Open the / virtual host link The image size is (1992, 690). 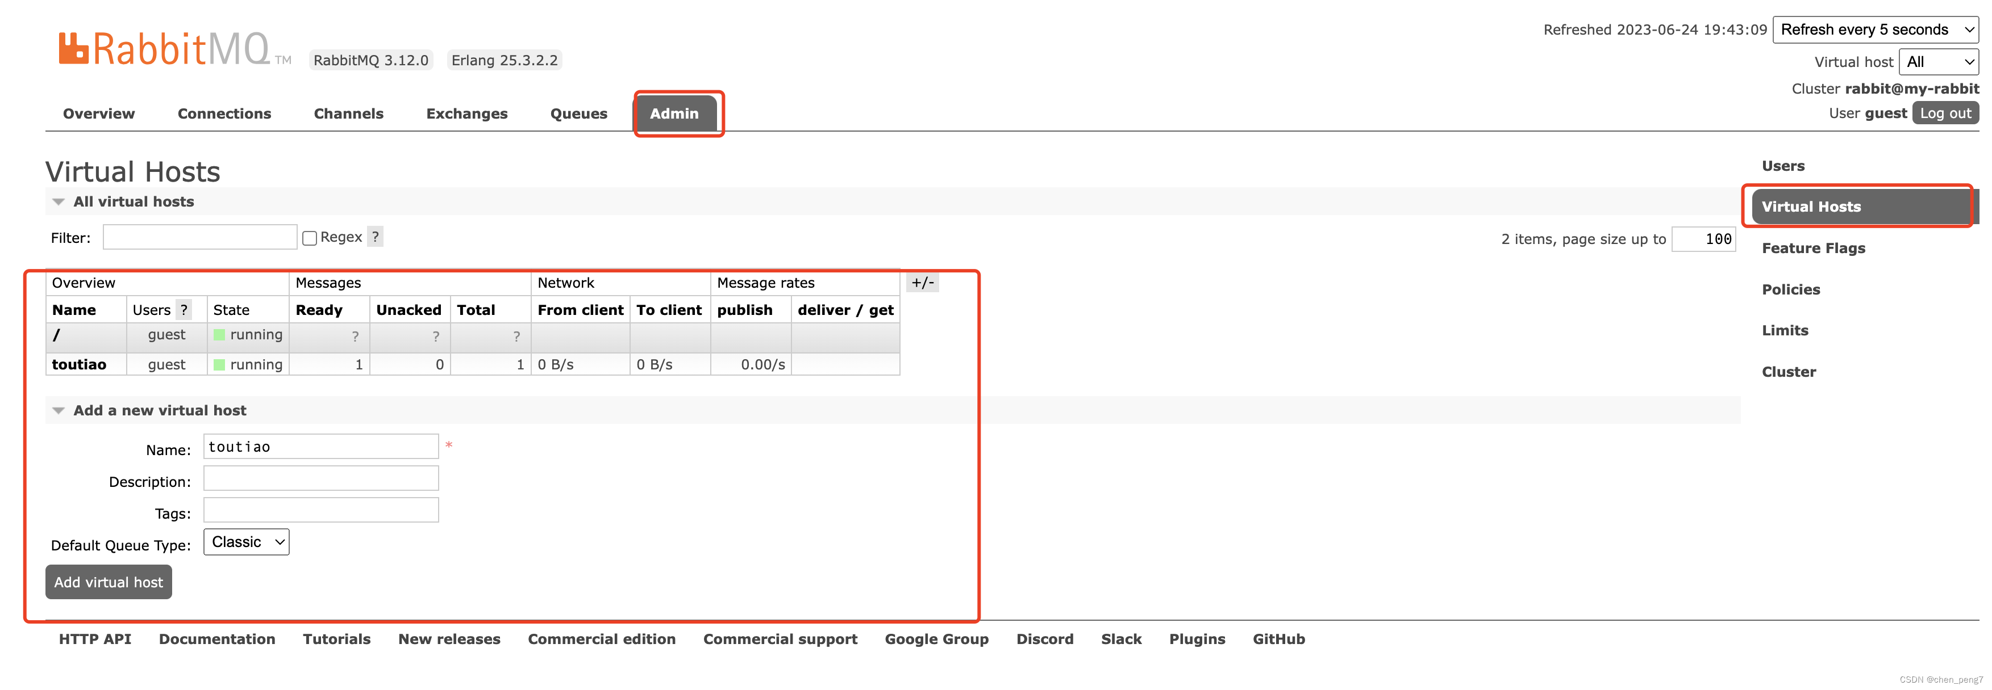(56, 335)
